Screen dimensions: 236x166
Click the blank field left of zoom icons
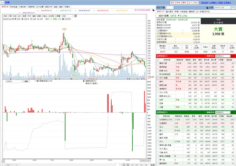click(118, 165)
